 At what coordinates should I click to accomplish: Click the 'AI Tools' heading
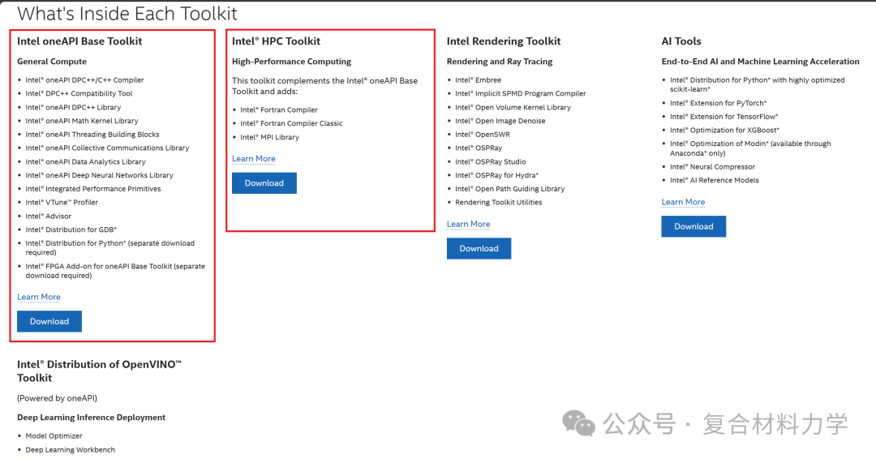(x=681, y=41)
